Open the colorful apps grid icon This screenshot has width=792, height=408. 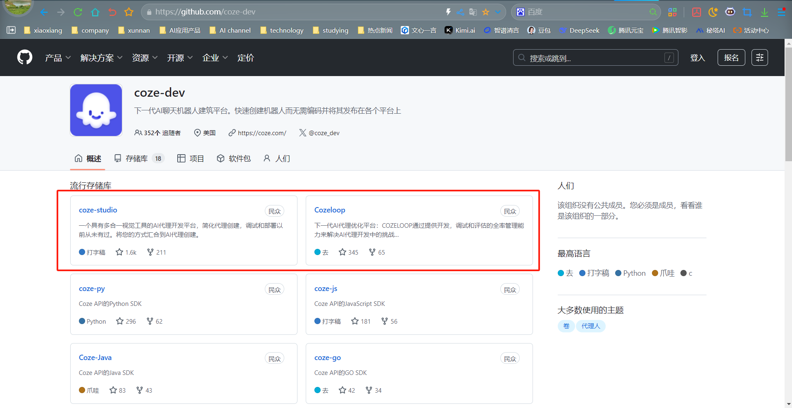click(x=673, y=12)
